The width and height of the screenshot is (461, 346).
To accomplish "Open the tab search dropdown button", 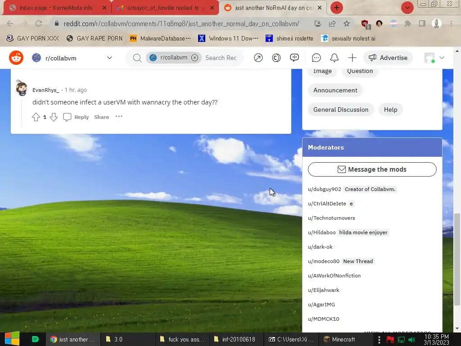I will coord(407,8).
